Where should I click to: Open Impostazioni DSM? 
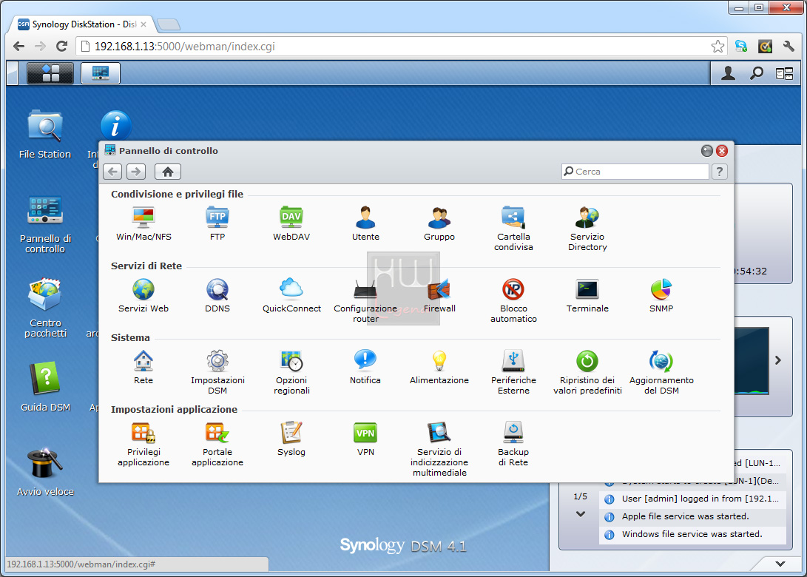click(217, 373)
